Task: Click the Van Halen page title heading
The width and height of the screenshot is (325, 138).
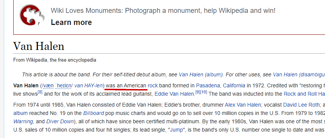Action: [x=39, y=46]
